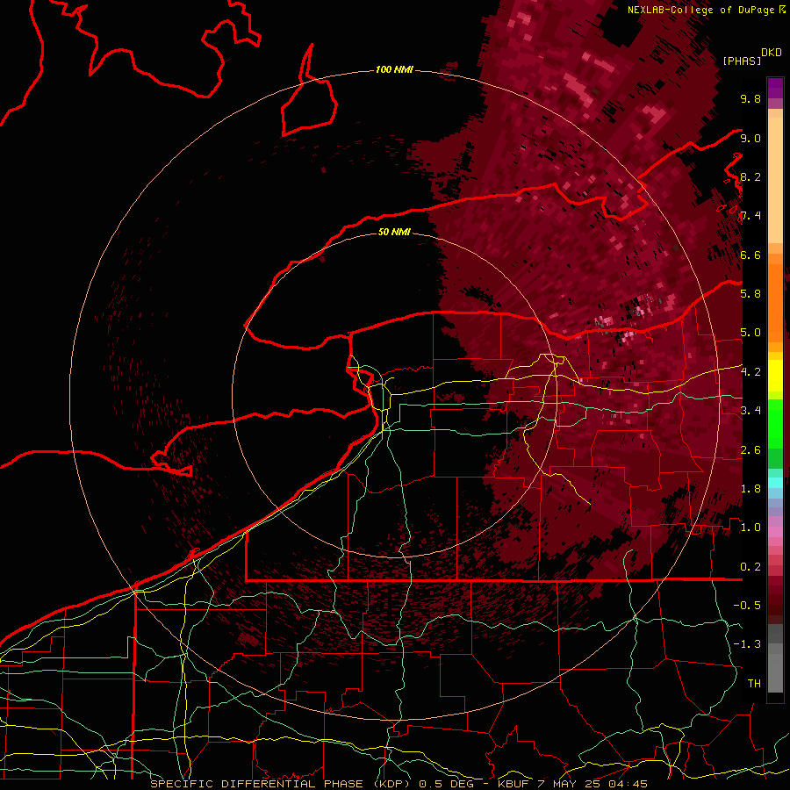Image resolution: width=790 pixels, height=790 pixels.
Task: Pick the purple band atop the color scale
Action: [775, 88]
